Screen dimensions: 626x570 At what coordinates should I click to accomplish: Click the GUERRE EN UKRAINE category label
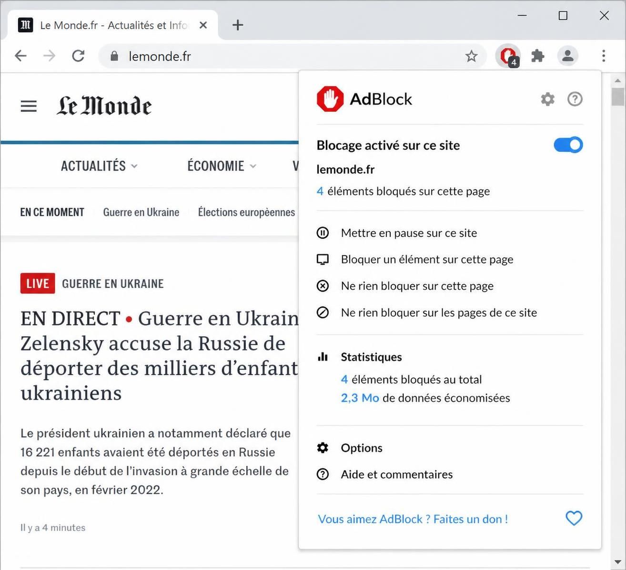[x=113, y=284]
